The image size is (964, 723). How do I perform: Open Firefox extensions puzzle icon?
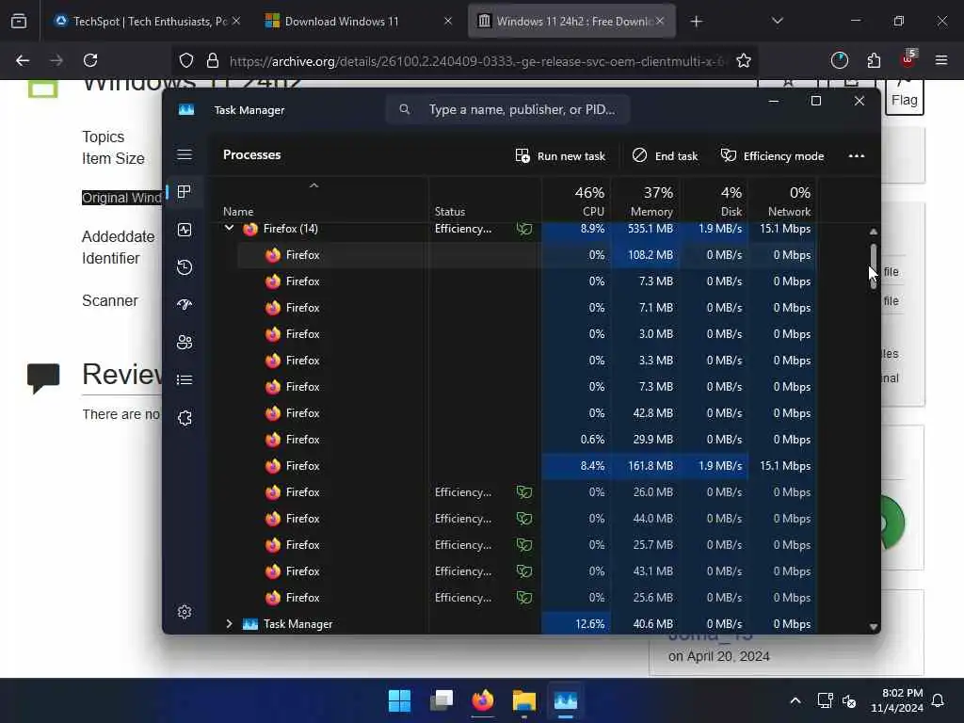tap(874, 60)
